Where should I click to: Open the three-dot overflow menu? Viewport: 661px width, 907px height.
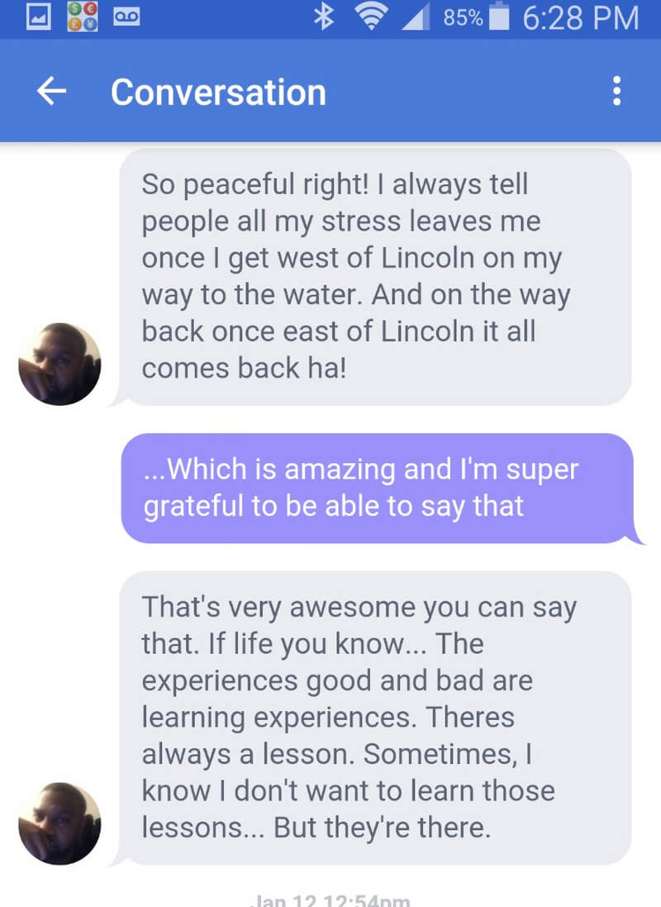[x=616, y=92]
